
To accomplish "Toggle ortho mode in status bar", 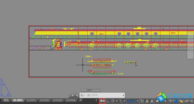I will 108,101.
